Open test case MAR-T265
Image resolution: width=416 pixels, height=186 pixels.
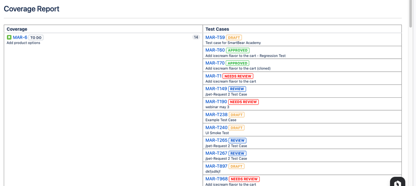(x=216, y=140)
